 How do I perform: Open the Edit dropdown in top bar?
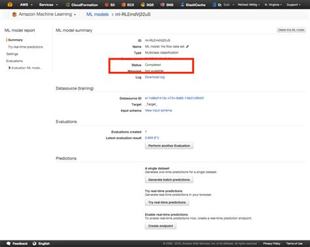tap(229, 5)
